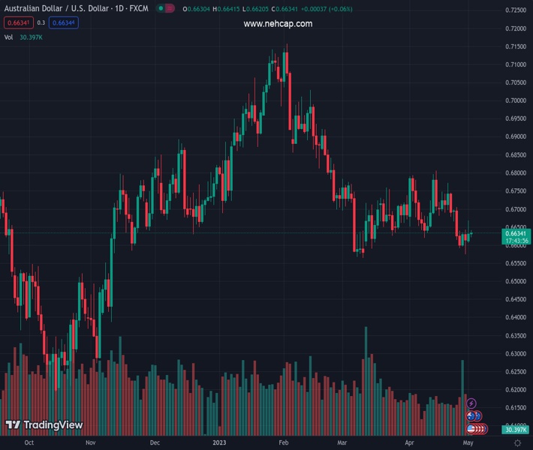
Task: Open the US flag economic event marker
Action: coord(471,429)
